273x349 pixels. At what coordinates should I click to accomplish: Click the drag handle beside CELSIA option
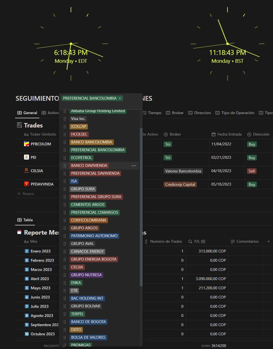point(65,267)
